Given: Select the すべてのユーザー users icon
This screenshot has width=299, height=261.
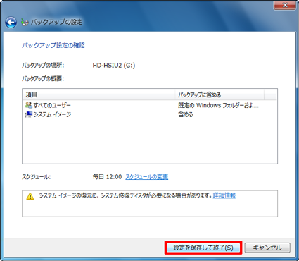Looking at the screenshot, I should tap(29, 105).
